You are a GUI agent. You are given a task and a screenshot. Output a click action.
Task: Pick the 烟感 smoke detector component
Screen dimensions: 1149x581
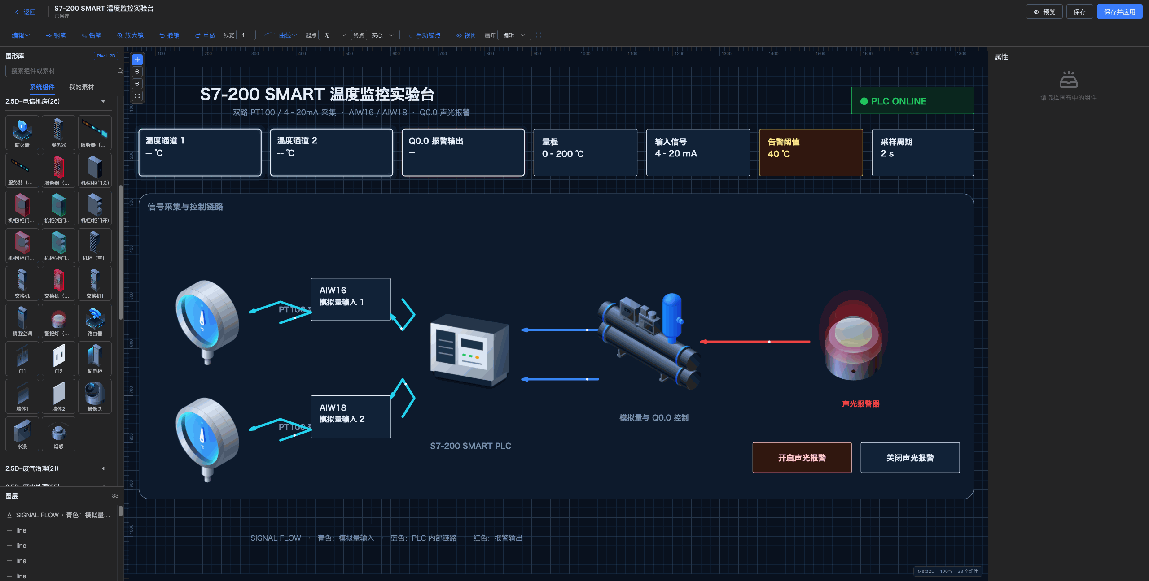[58, 434]
